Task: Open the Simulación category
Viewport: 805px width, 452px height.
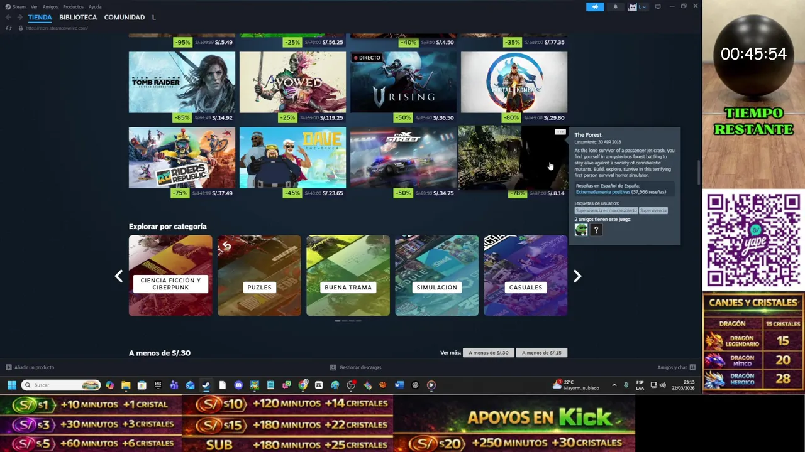Action: click(436, 276)
